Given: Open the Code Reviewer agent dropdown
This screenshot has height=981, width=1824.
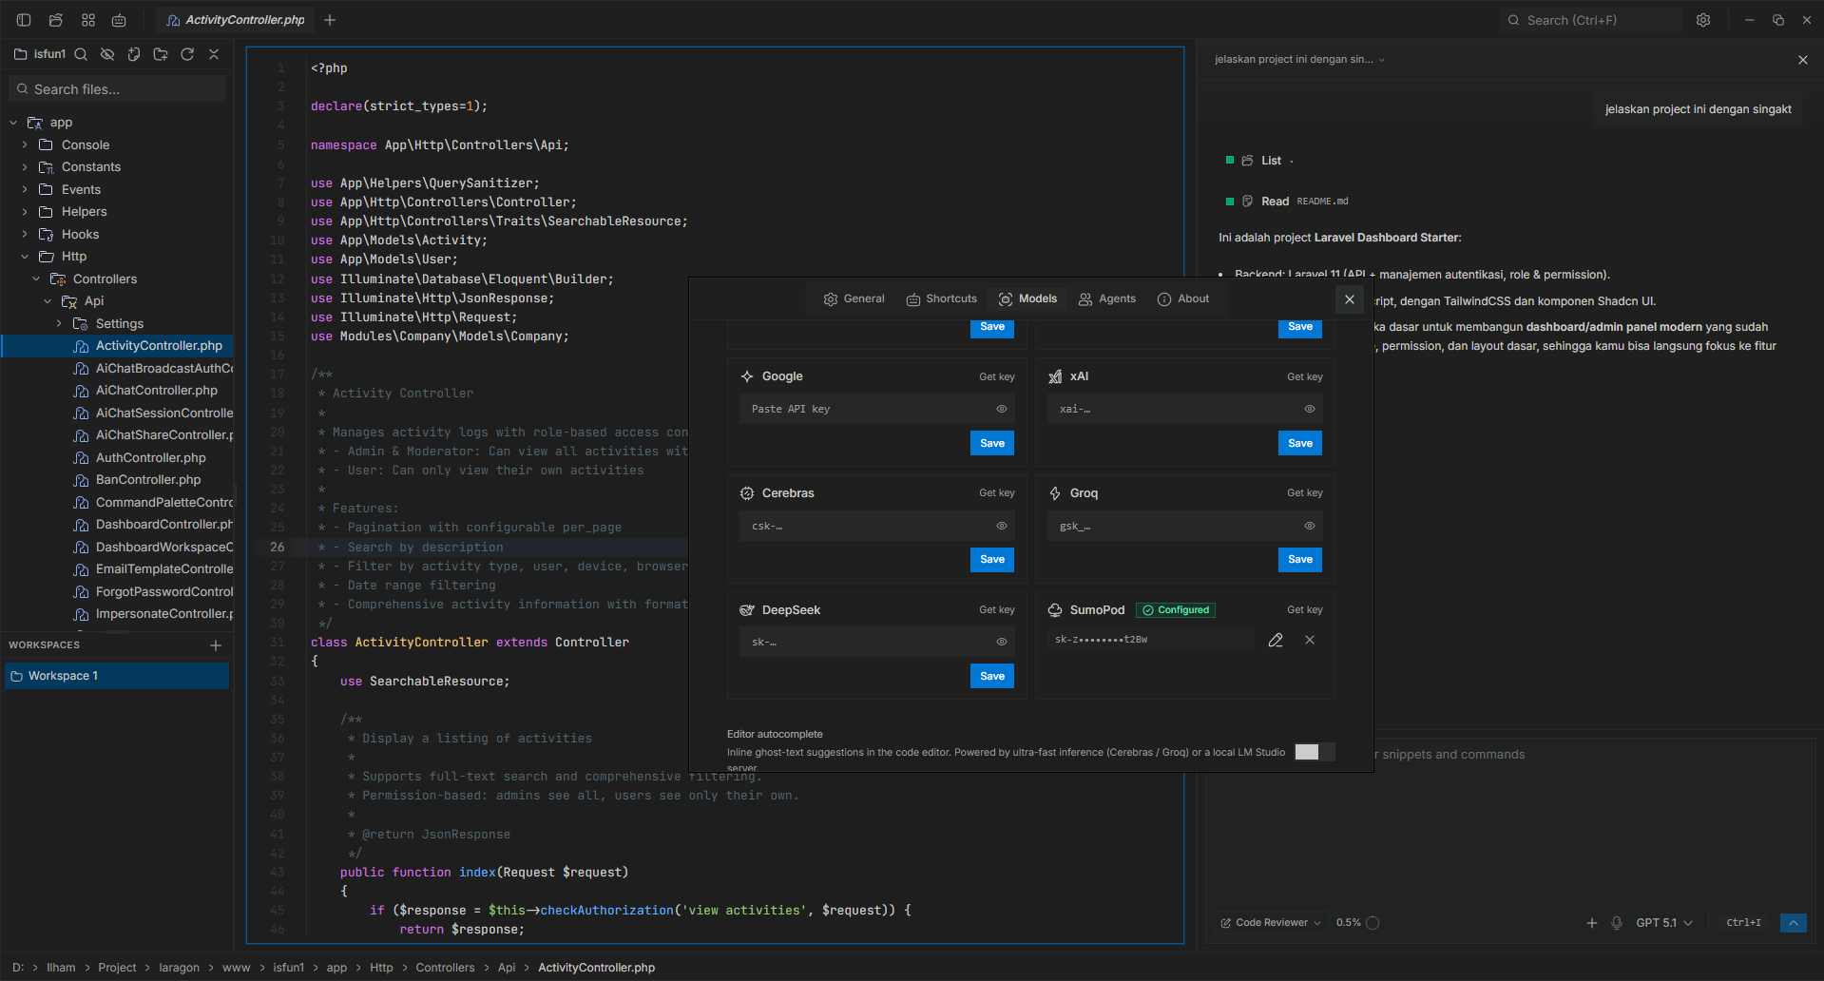Looking at the screenshot, I should (1271, 923).
